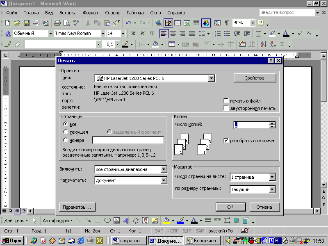Open the Формат menu
Viewport: 328px width, 246px height.
[x=91, y=13]
